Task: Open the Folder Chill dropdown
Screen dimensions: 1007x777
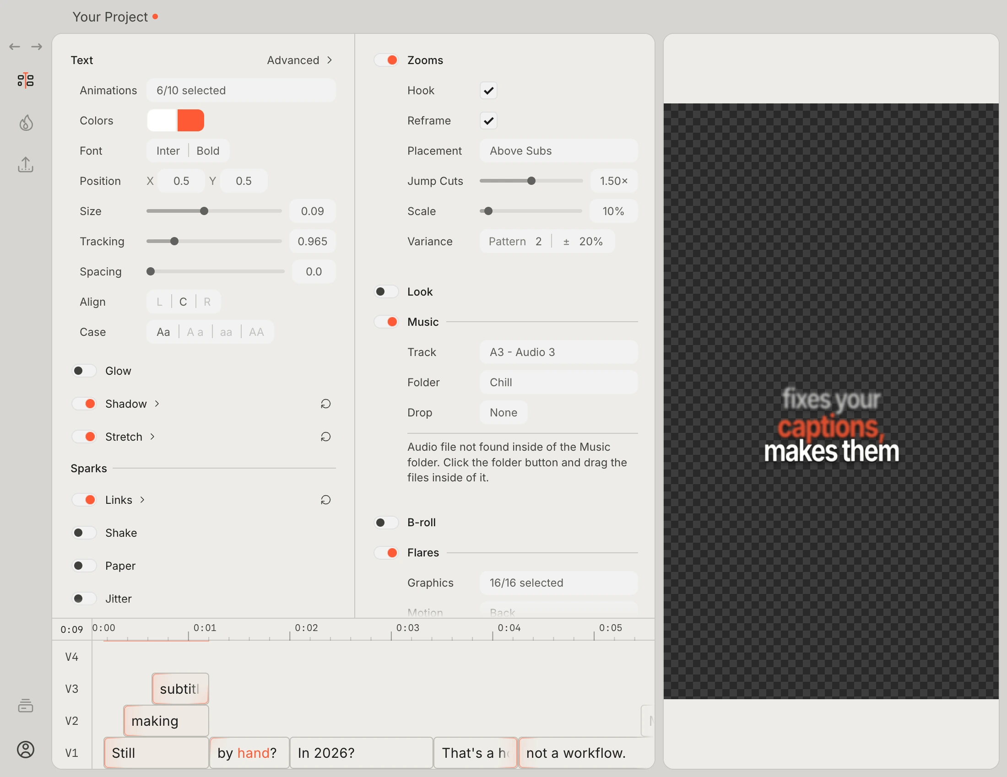Action: [x=558, y=382]
